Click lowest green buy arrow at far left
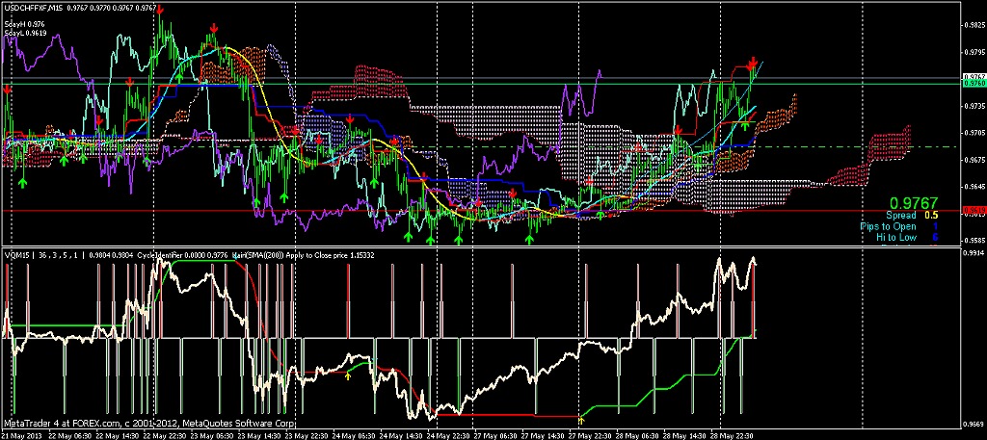 [23, 182]
